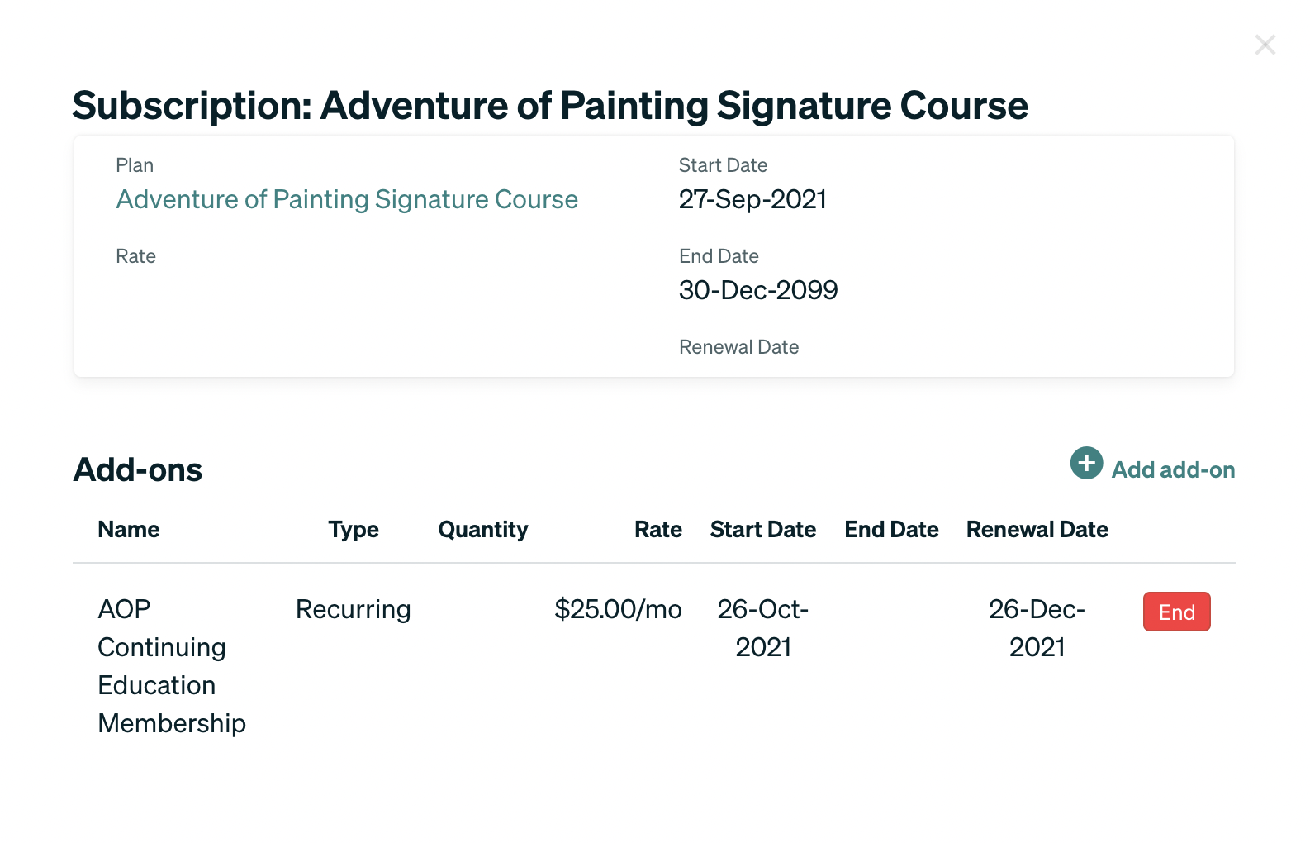Open the Adventure of Painting Signature Course plan link
The image size is (1310, 843).
pyautogui.click(x=347, y=199)
